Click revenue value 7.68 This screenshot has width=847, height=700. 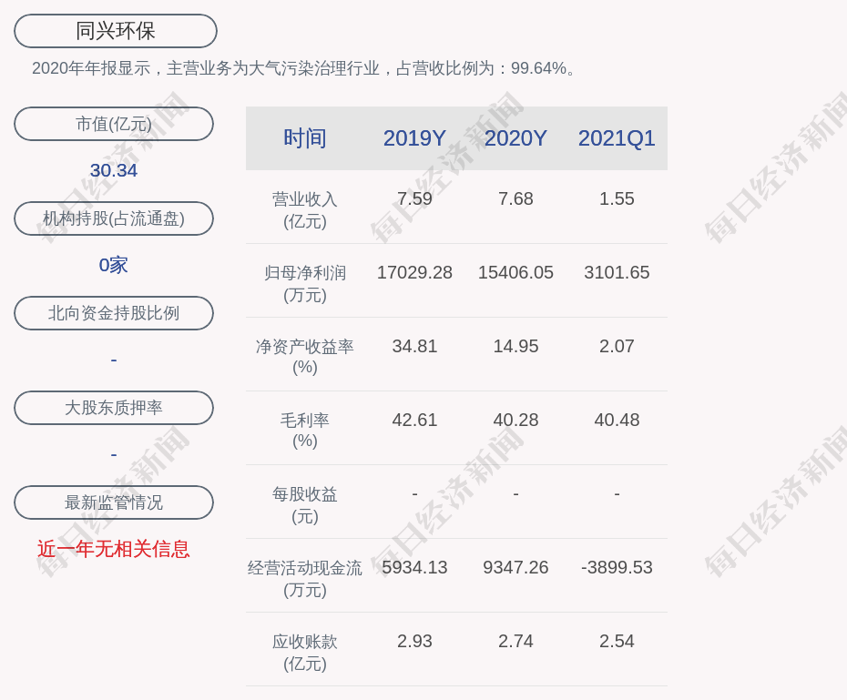coord(515,198)
